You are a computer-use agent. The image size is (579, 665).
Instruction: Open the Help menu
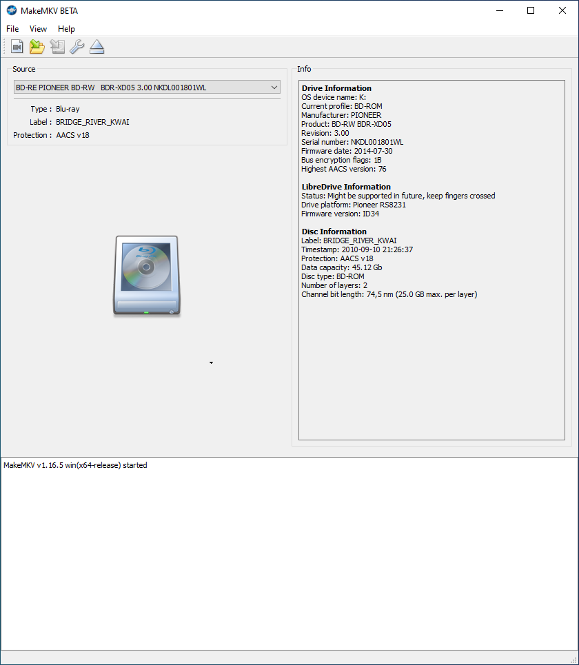pyautogui.click(x=66, y=29)
